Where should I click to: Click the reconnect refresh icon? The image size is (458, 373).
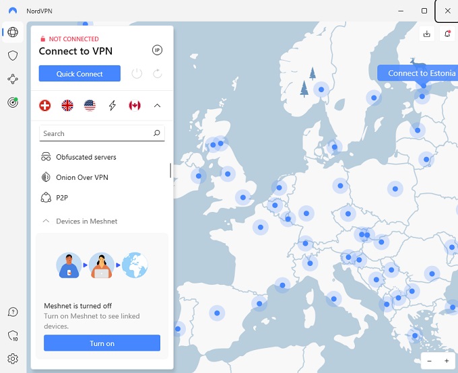tap(157, 73)
